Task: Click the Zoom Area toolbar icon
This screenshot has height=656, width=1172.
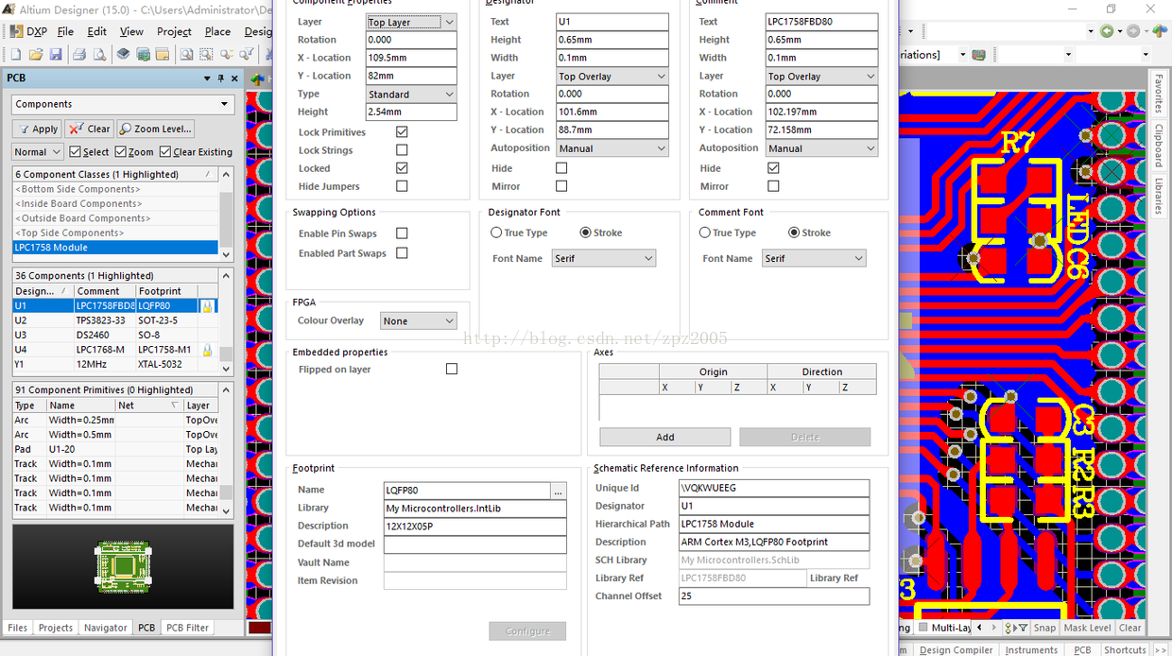Action: click(x=208, y=55)
